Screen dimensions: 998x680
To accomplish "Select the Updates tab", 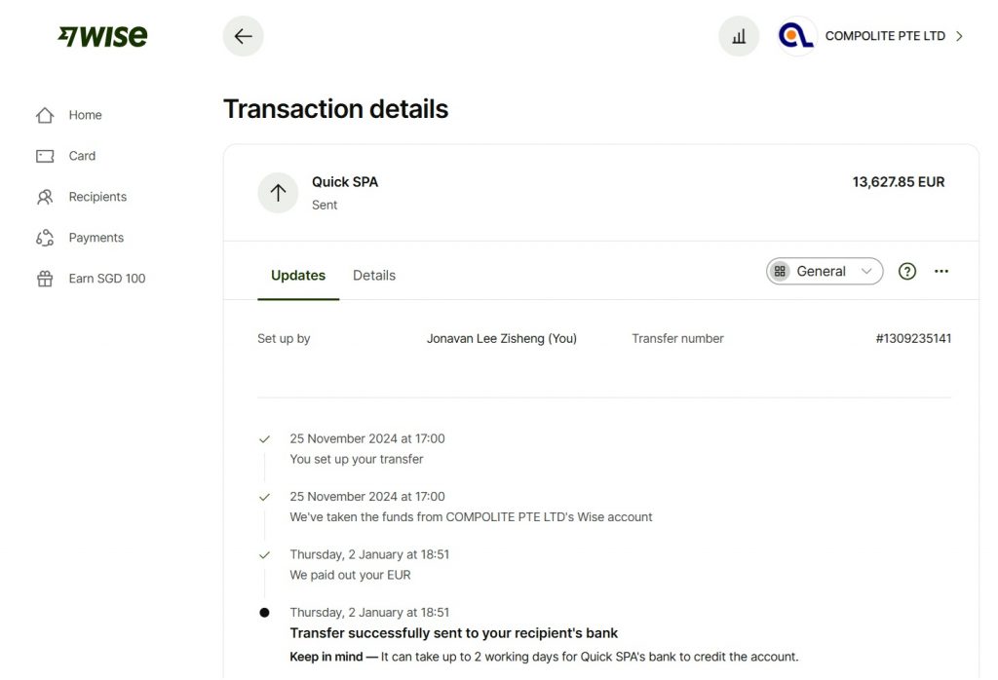I will (298, 276).
